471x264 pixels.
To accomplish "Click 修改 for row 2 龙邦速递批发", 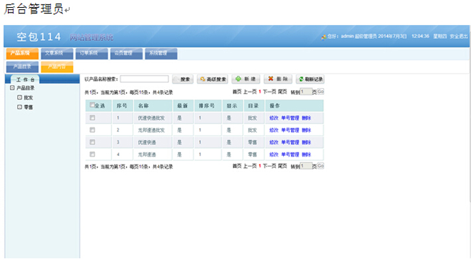I will pos(274,130).
